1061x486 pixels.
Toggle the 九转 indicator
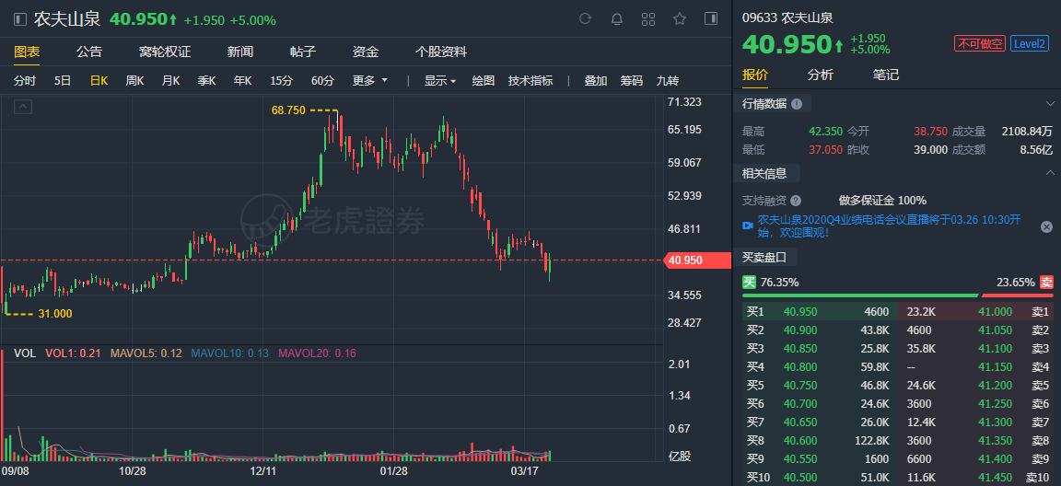click(x=667, y=80)
